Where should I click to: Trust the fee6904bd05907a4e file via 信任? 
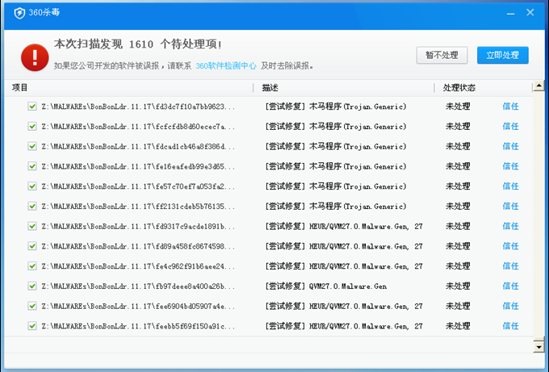[x=510, y=306]
